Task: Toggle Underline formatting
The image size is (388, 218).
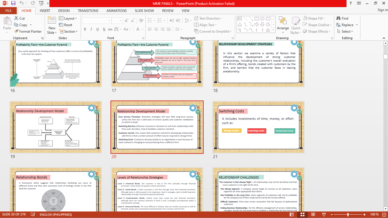Action: point(98,29)
